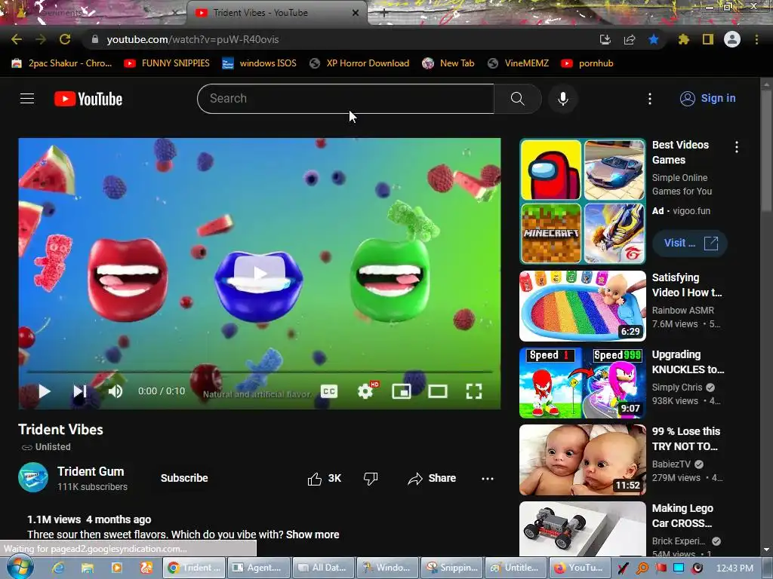Viewport: 773px width, 579px height.
Task: Open Satisfying Video rainbow thumbnail
Action: pyautogui.click(x=583, y=306)
